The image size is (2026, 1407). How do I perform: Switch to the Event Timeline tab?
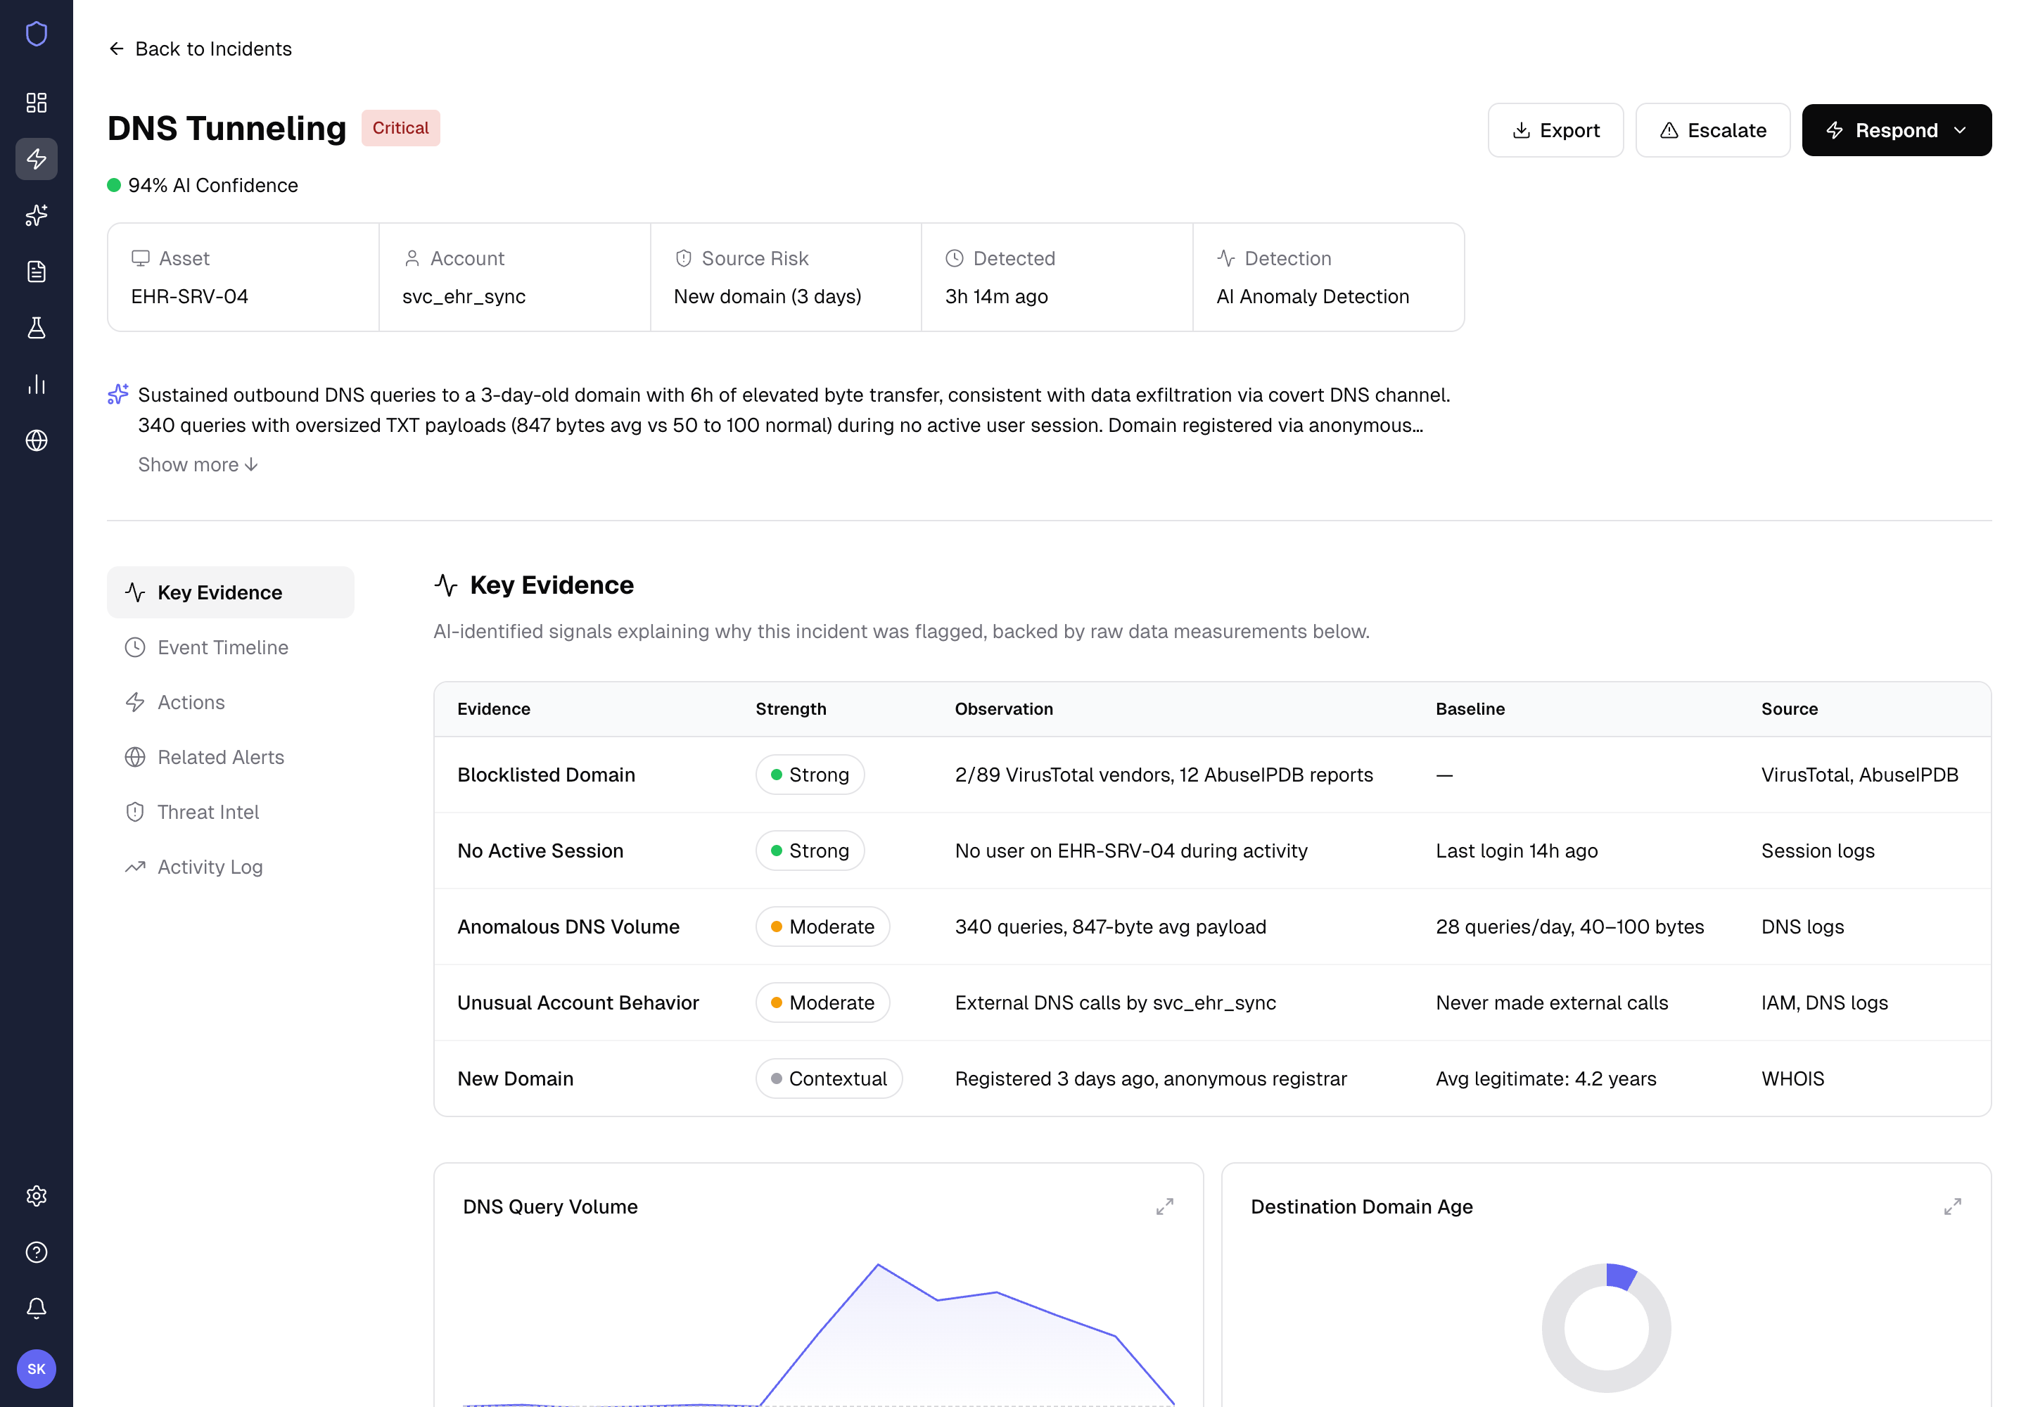(x=230, y=647)
